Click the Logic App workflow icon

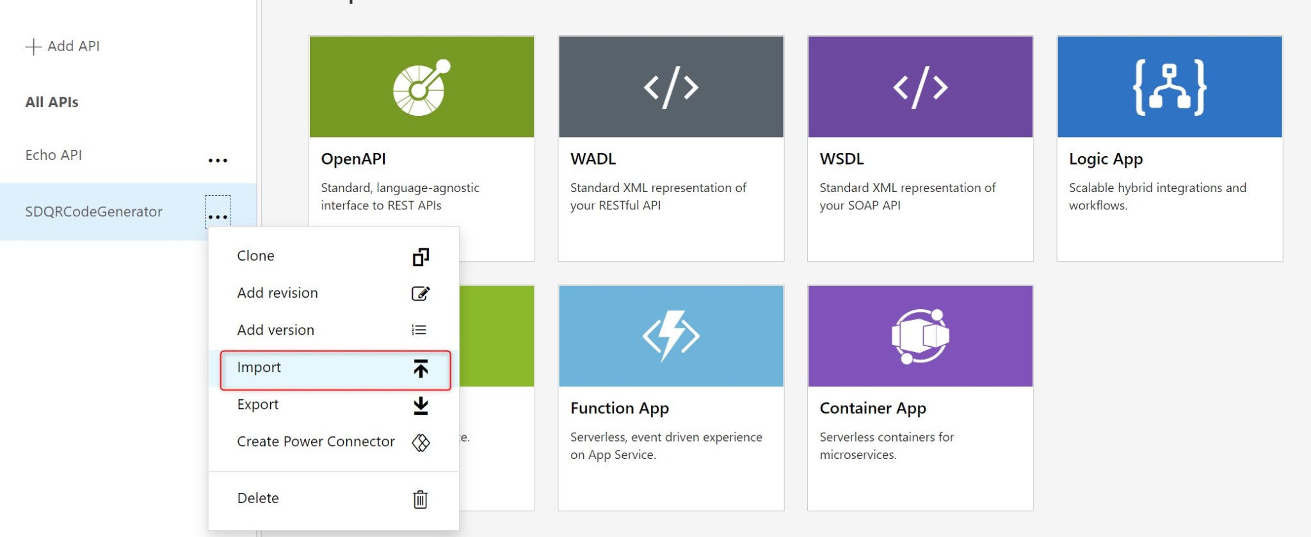coord(1170,88)
